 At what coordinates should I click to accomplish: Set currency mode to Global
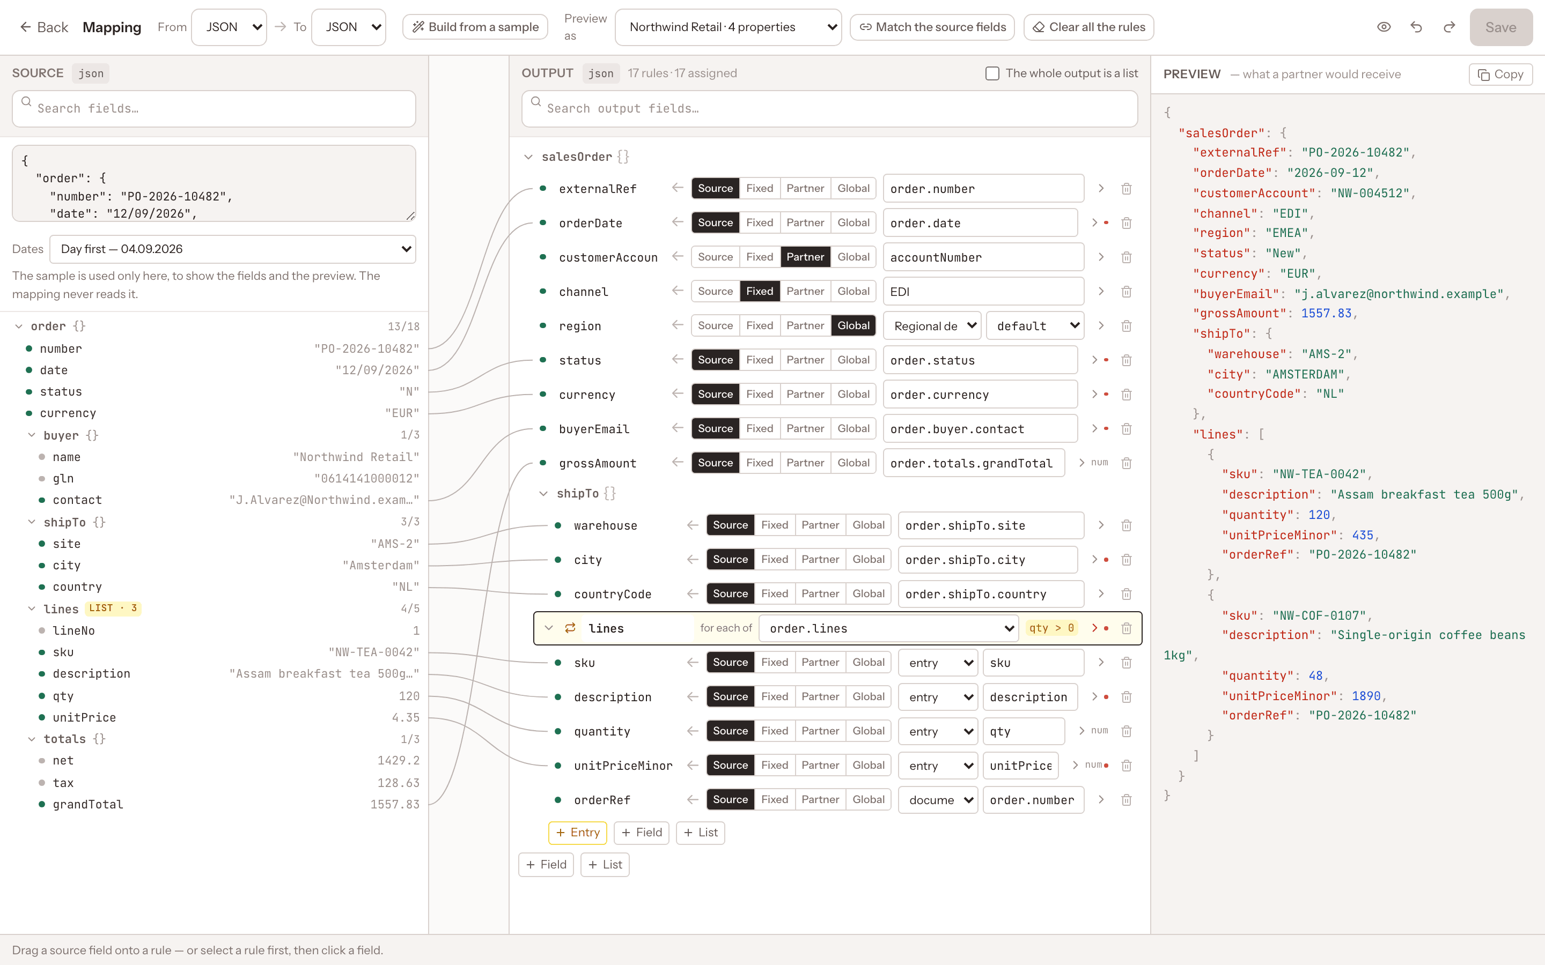[x=853, y=394]
